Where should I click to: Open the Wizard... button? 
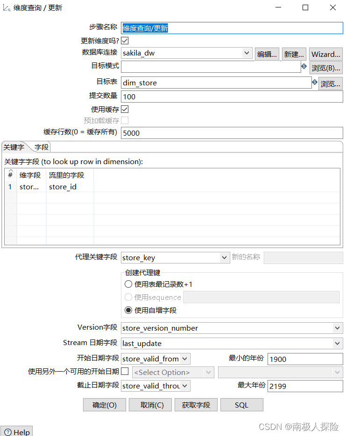tap(325, 54)
